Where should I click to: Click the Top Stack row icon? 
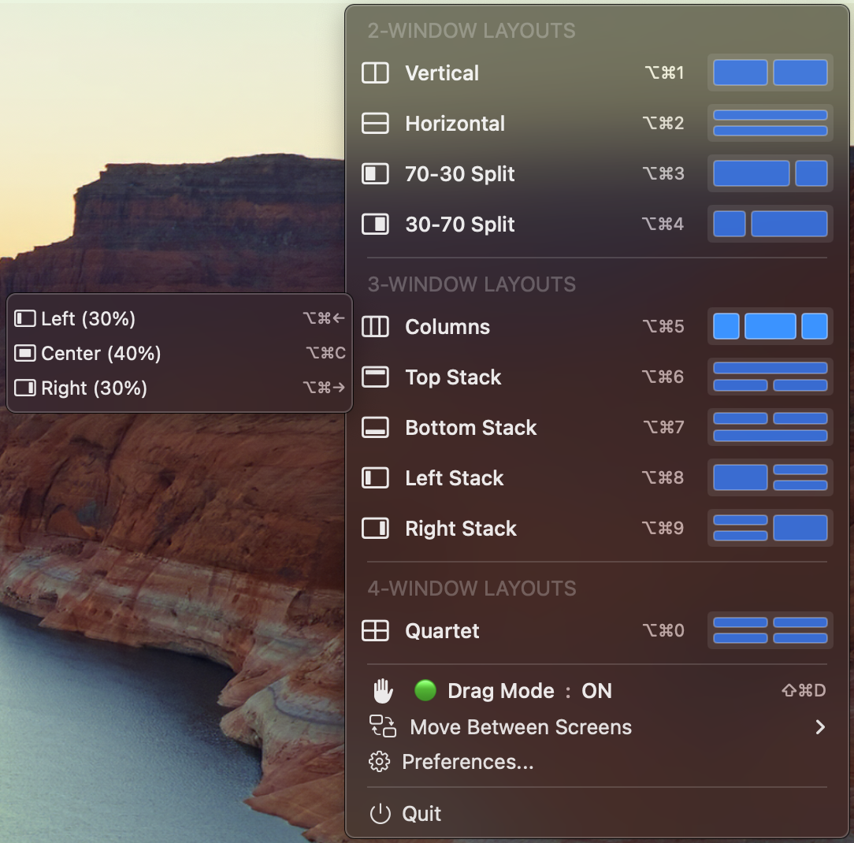tap(375, 377)
